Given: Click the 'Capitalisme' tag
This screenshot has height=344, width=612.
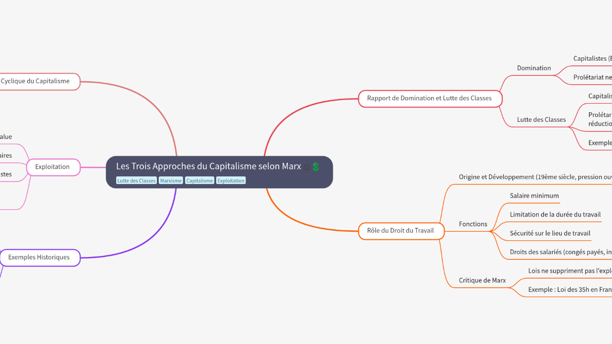Looking at the screenshot, I should pos(199,181).
